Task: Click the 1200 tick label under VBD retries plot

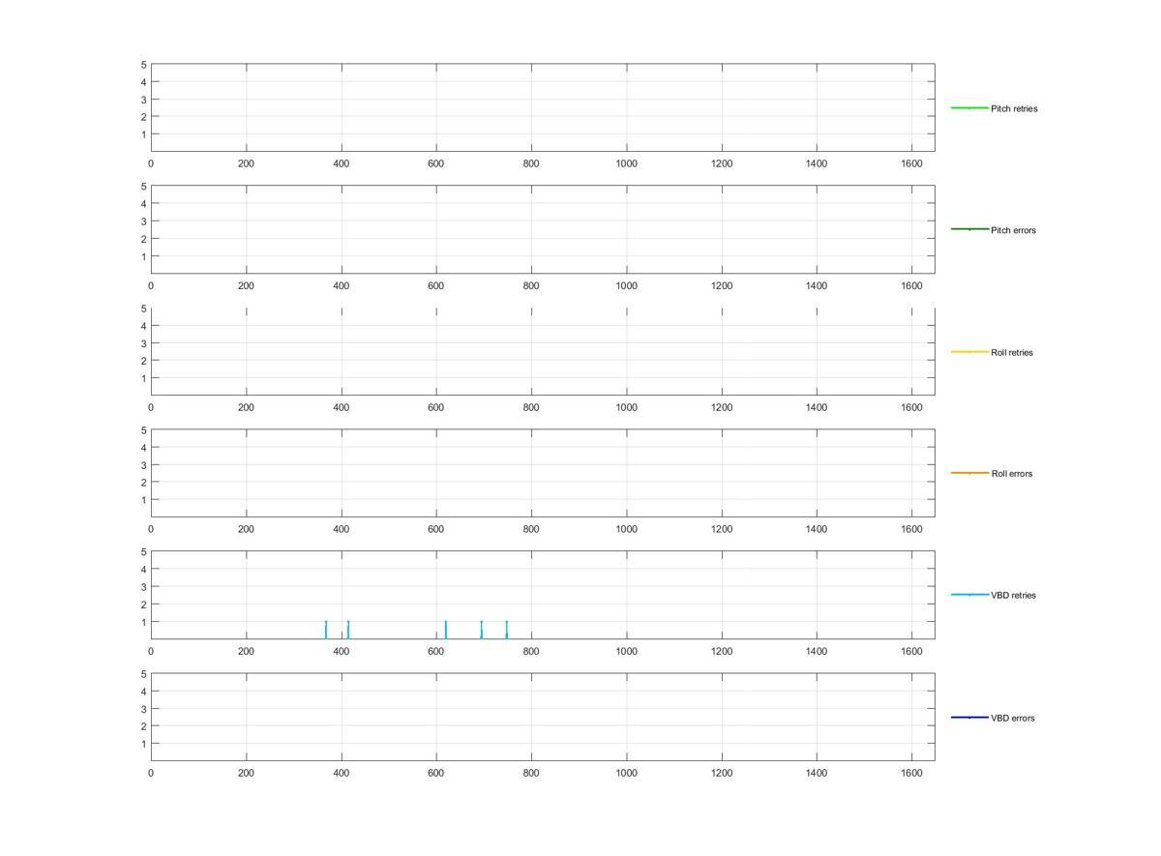Action: (x=722, y=652)
